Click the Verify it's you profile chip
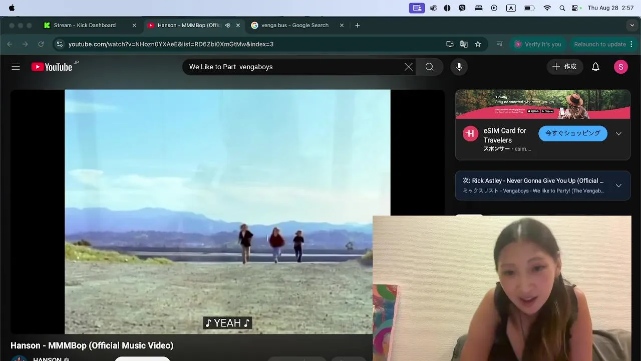Screen dimensions: 641x361 (x=538, y=44)
